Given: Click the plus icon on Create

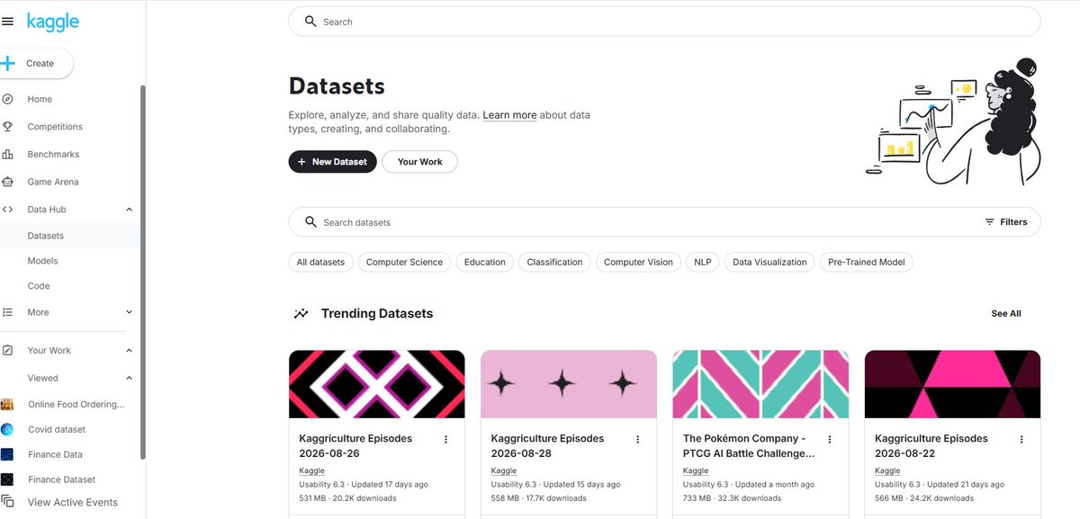Looking at the screenshot, I should (x=8, y=64).
